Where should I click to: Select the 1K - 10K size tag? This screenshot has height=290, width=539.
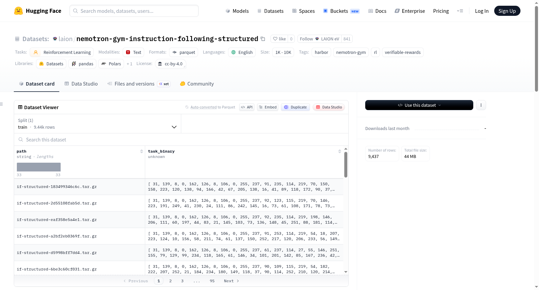[x=283, y=52]
